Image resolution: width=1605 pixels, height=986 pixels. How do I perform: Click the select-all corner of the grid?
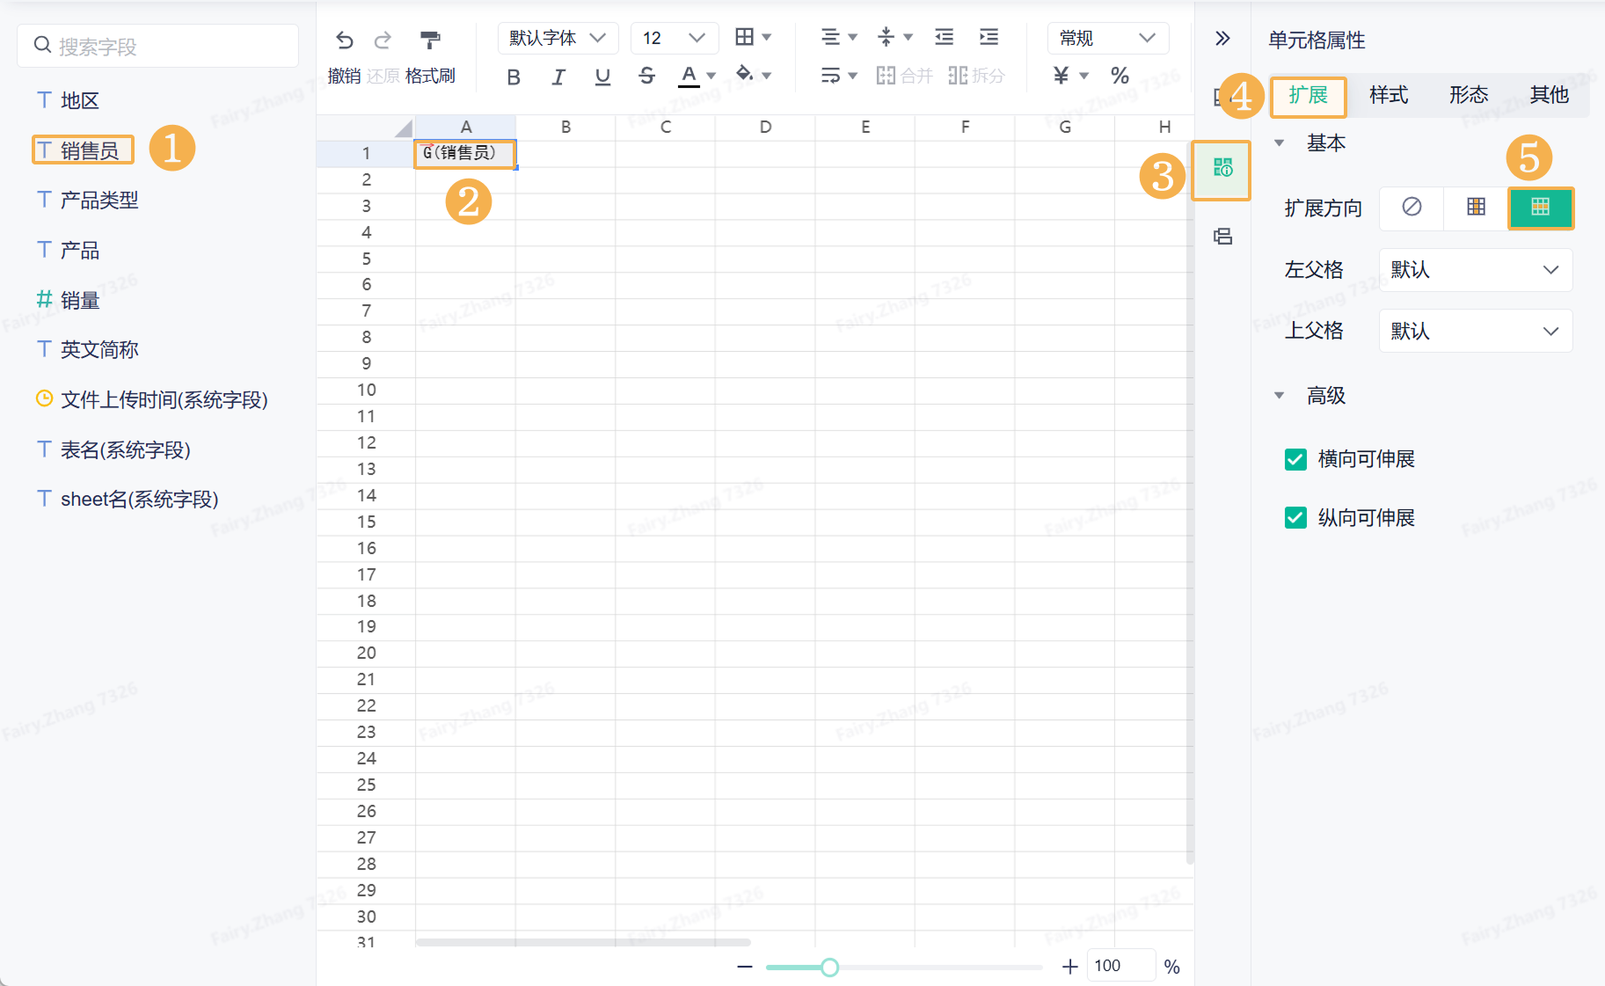coord(366,128)
